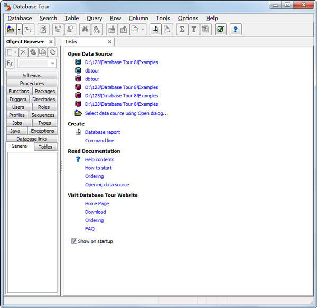The height and width of the screenshot is (308, 317).
Task: Click the bold T text icon
Action: pos(194,30)
